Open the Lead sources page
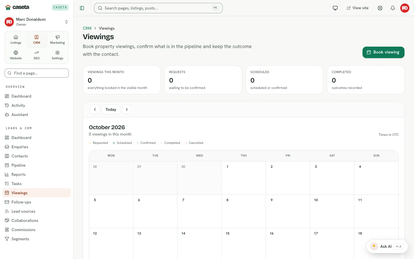Image resolution: width=414 pixels, height=259 pixels. point(37,211)
